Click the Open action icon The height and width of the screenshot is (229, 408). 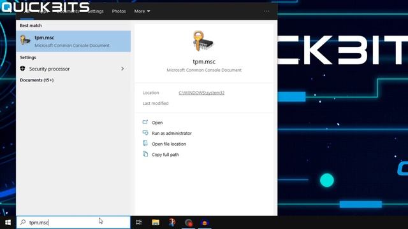(x=145, y=122)
